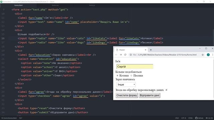The image size is (214, 120).
Task: Click the Очистити форму button
Action: coord(127,95)
